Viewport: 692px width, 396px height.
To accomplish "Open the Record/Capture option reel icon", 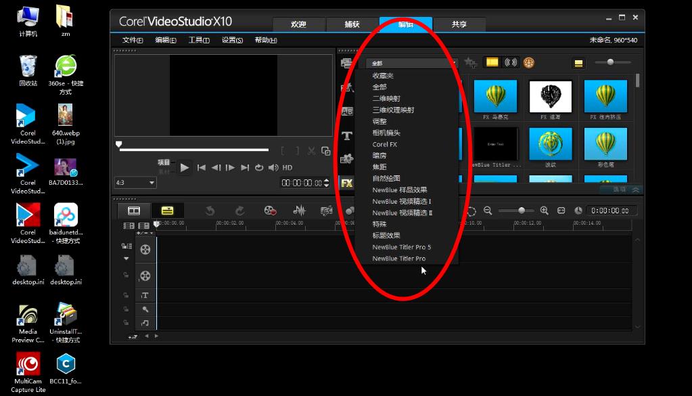I will 270,211.
